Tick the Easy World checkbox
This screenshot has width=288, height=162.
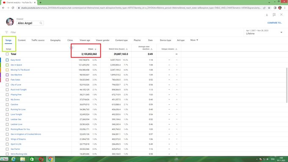[x=7, y=60]
